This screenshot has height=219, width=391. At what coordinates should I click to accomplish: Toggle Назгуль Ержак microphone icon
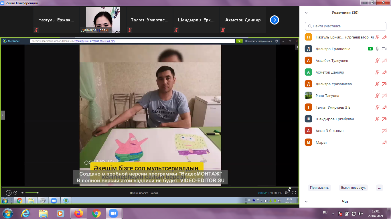[377, 37]
